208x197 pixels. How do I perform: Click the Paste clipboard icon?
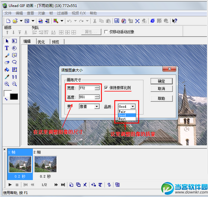coord(108,21)
